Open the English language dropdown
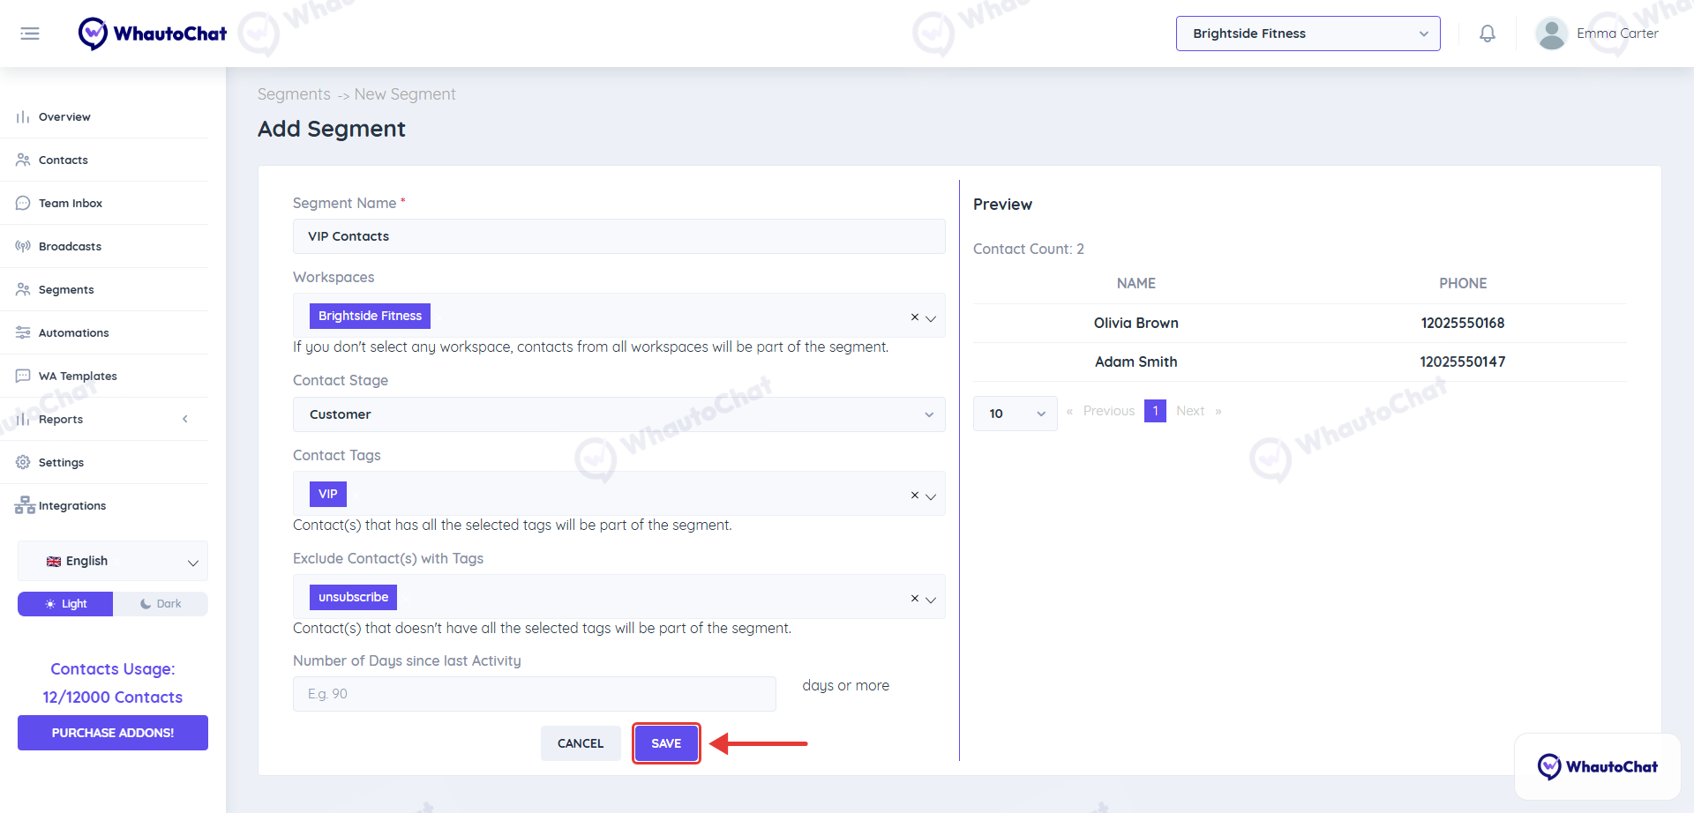The height and width of the screenshot is (813, 1694). click(x=113, y=561)
